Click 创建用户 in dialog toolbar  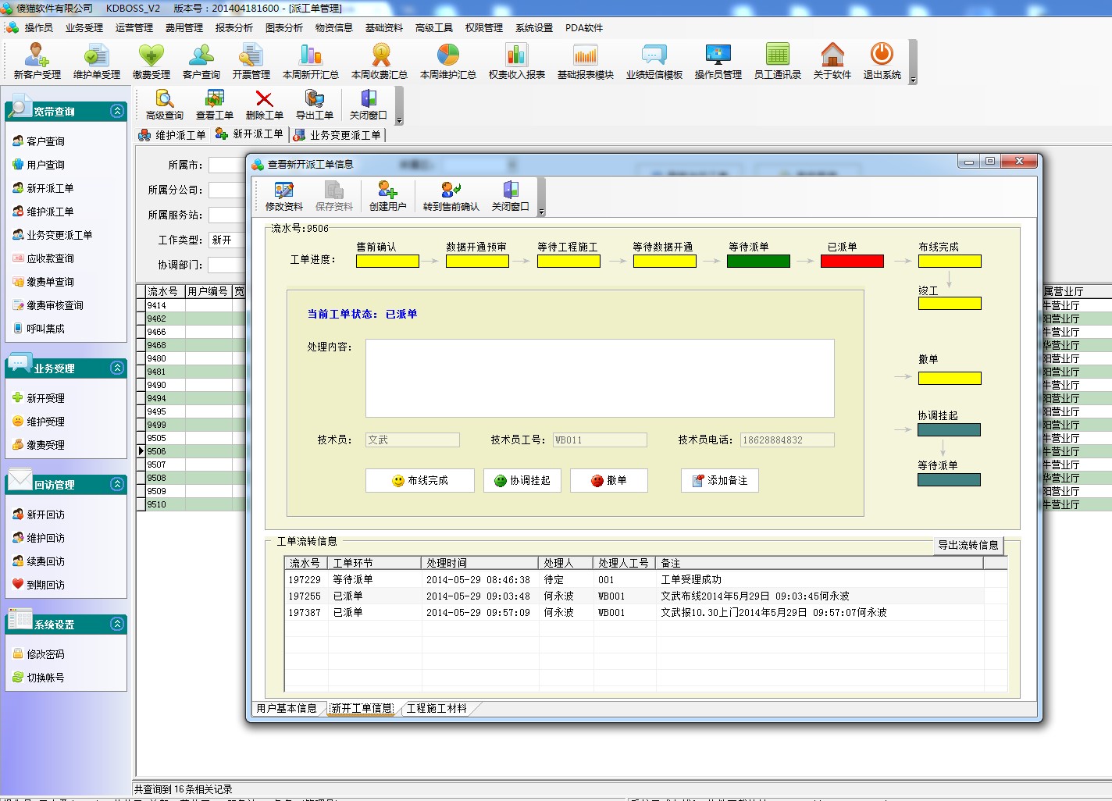(x=388, y=196)
